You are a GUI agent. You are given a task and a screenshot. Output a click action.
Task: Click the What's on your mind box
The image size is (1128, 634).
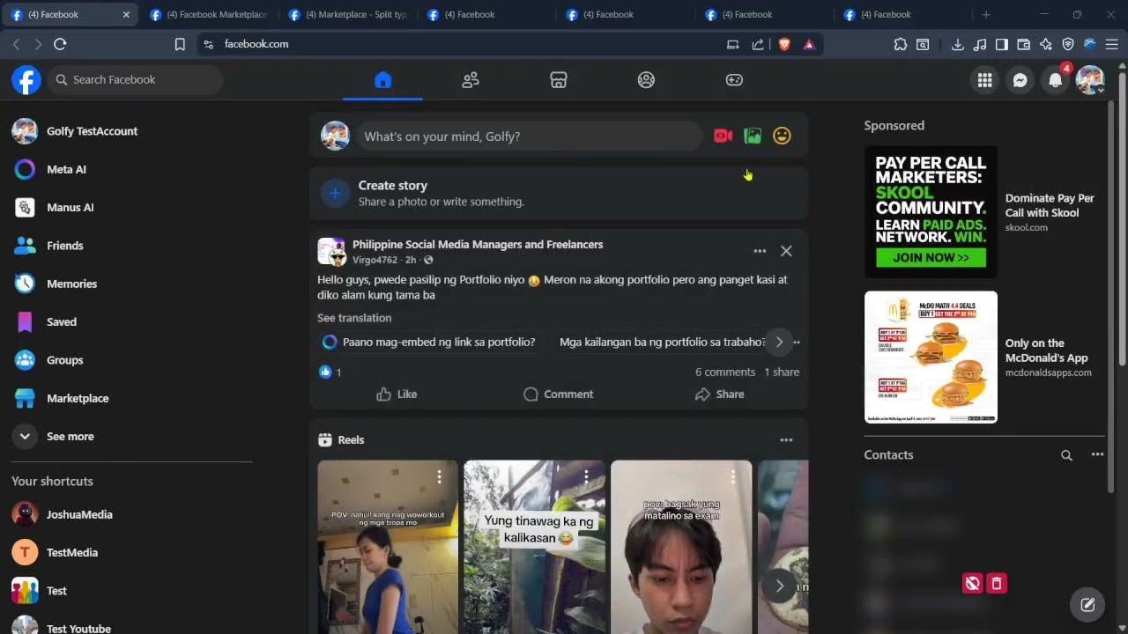[x=529, y=136]
